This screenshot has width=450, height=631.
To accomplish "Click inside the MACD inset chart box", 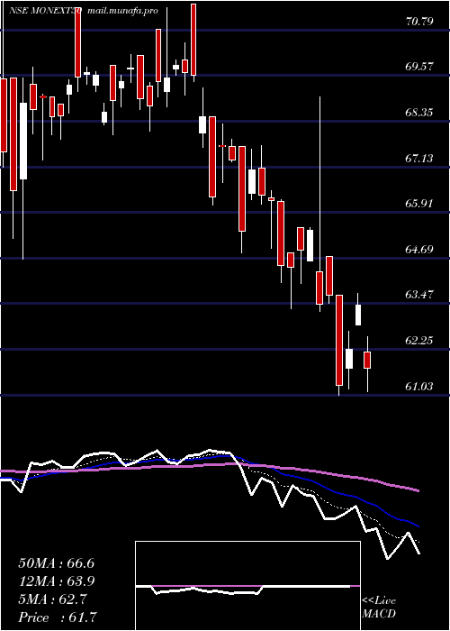I will coord(247,586).
